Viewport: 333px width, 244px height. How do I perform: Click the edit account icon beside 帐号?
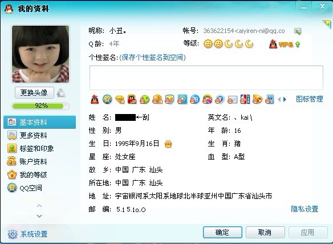[298, 31]
